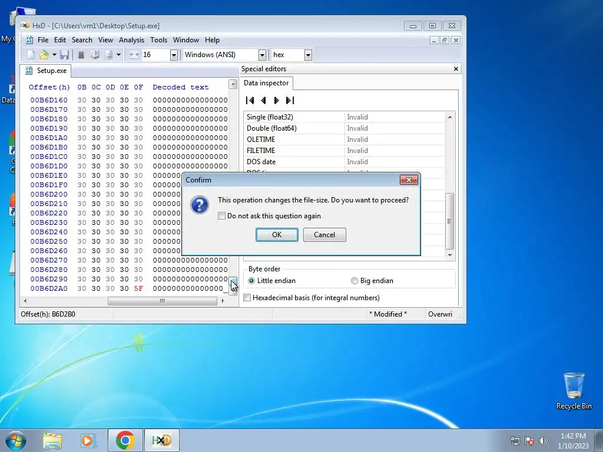This screenshot has height=452, width=603.
Task: Open the Window menu
Action: pos(185,40)
